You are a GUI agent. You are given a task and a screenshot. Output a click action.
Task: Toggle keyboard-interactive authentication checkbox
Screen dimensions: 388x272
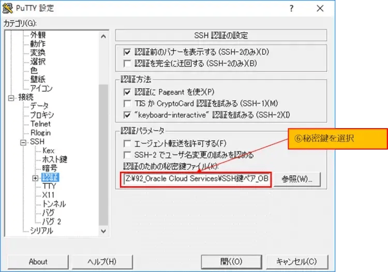coord(127,115)
